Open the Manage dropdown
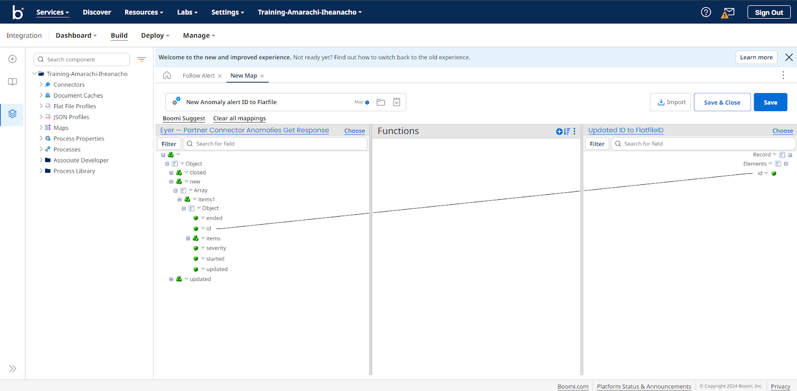Image resolution: width=797 pixels, height=391 pixels. (x=199, y=35)
